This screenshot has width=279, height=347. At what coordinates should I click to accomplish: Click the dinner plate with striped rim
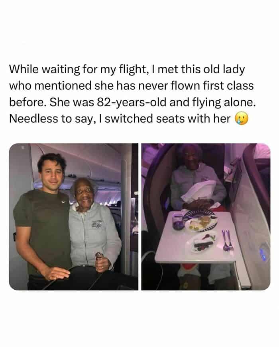pyautogui.click(x=200, y=221)
